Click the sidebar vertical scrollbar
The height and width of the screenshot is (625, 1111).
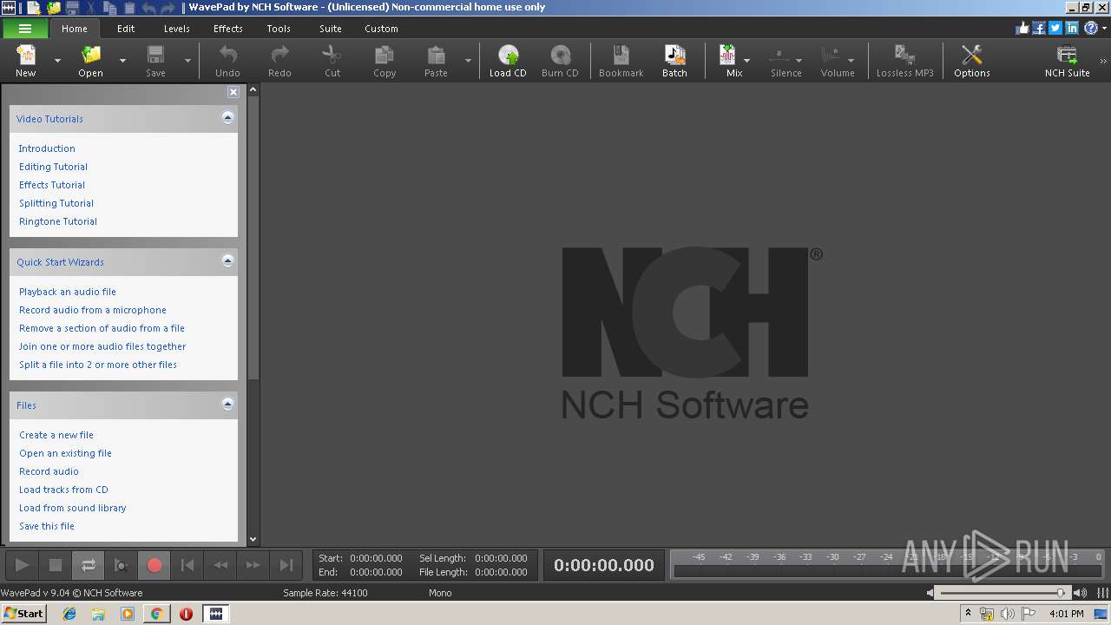[253, 314]
